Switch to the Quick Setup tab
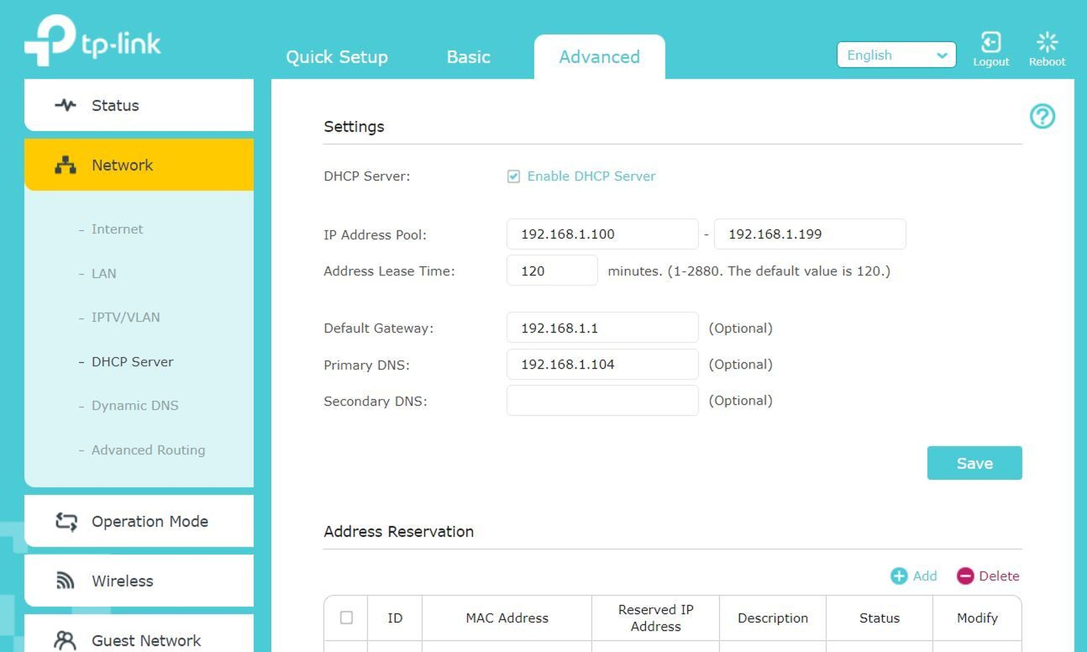This screenshot has width=1087, height=652. click(337, 57)
